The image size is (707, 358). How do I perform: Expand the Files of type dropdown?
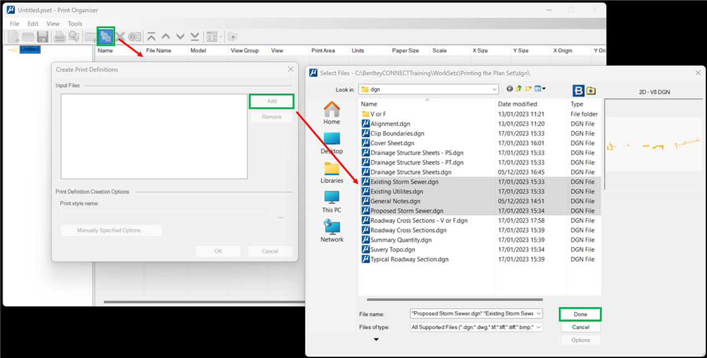coord(538,327)
